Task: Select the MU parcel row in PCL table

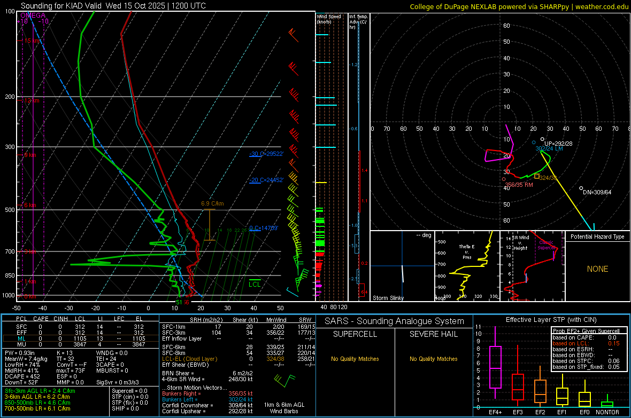Action: point(81,344)
